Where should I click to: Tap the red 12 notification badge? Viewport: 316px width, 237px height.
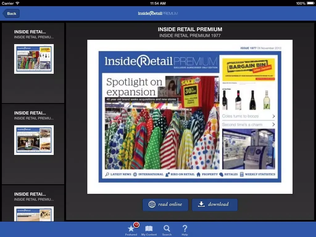(x=136, y=225)
